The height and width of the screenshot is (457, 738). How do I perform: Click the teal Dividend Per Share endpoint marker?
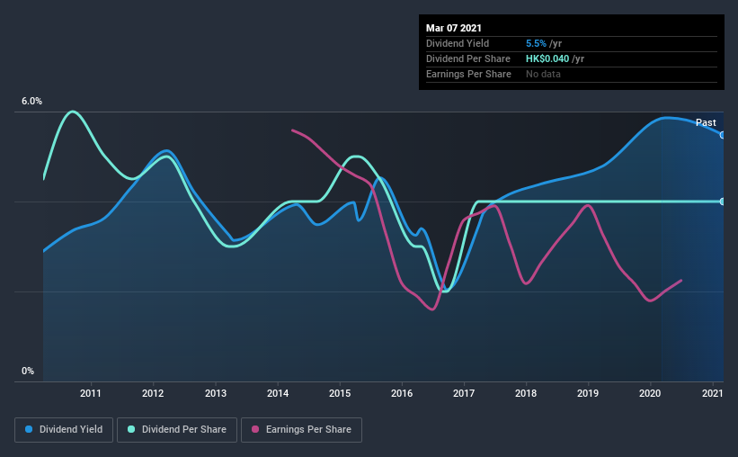point(723,202)
